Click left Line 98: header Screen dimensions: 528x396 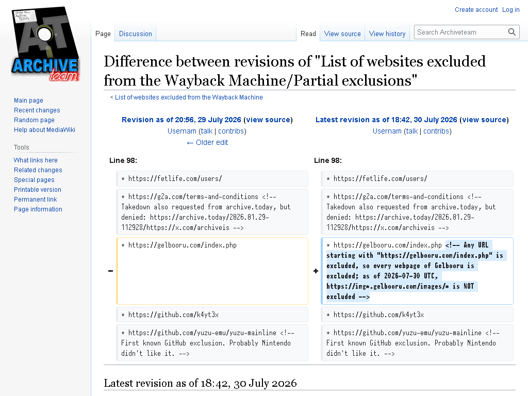(123, 160)
